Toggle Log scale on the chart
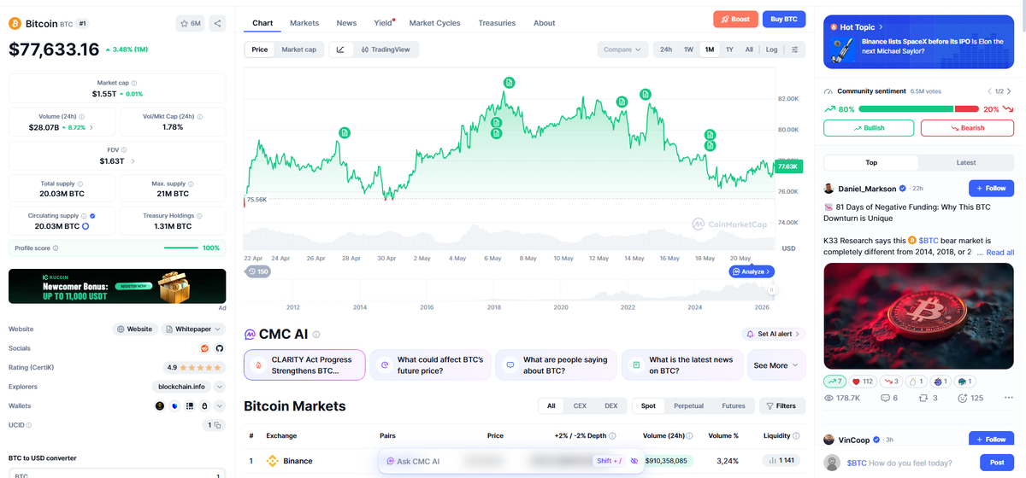1026x478 pixels. (772, 50)
